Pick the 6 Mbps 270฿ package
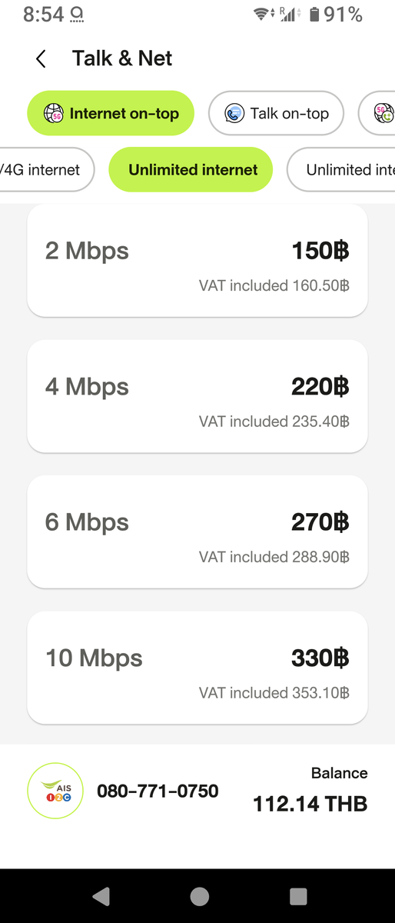This screenshot has height=923, width=395. 197,531
